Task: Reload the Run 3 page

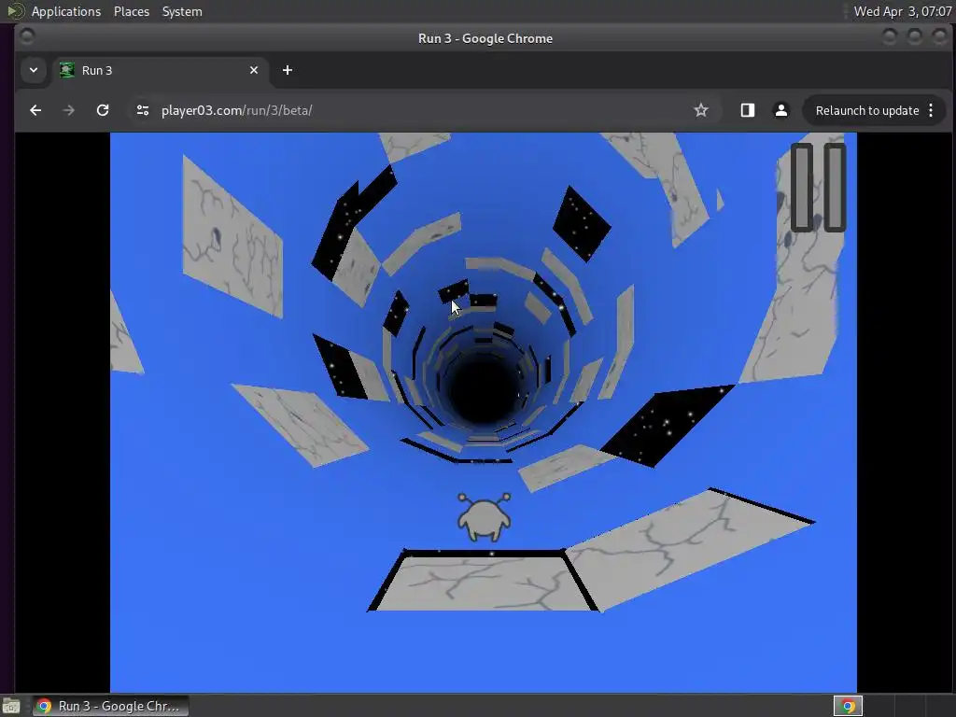Action: pyautogui.click(x=103, y=110)
